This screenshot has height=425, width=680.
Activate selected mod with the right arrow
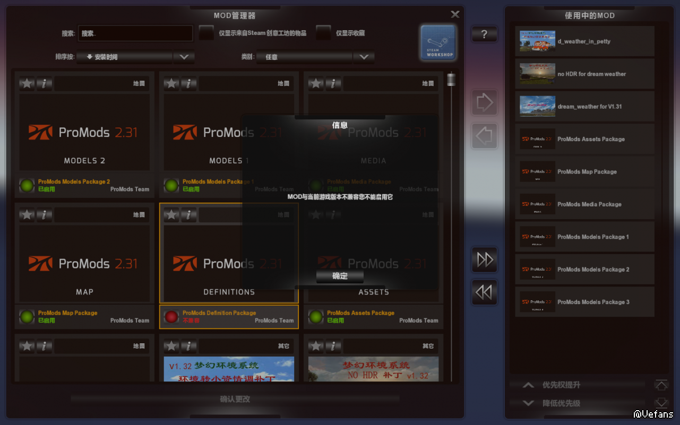[484, 102]
